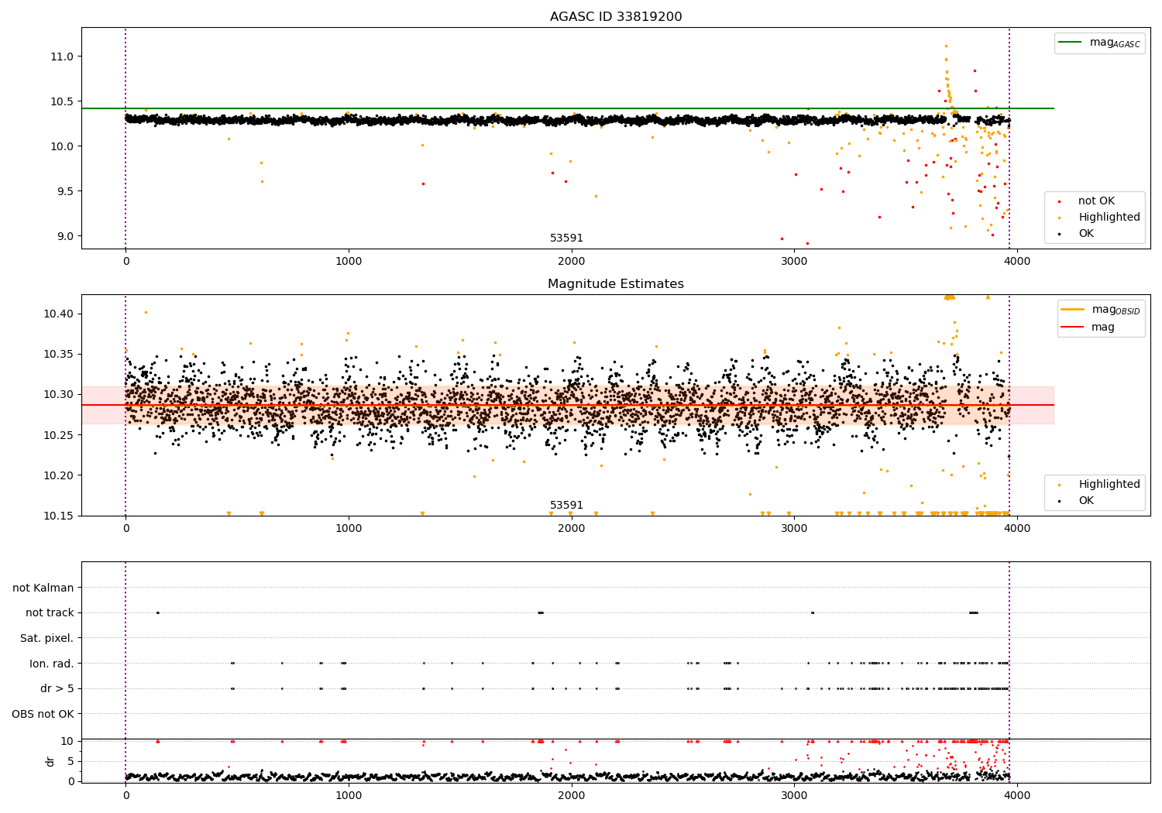Click the orange highlighted point near 10.40 in middle plot
This screenshot has height=813, width=1162.
pos(146,312)
